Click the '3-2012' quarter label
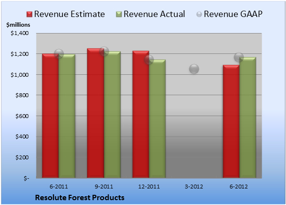 point(194,187)
